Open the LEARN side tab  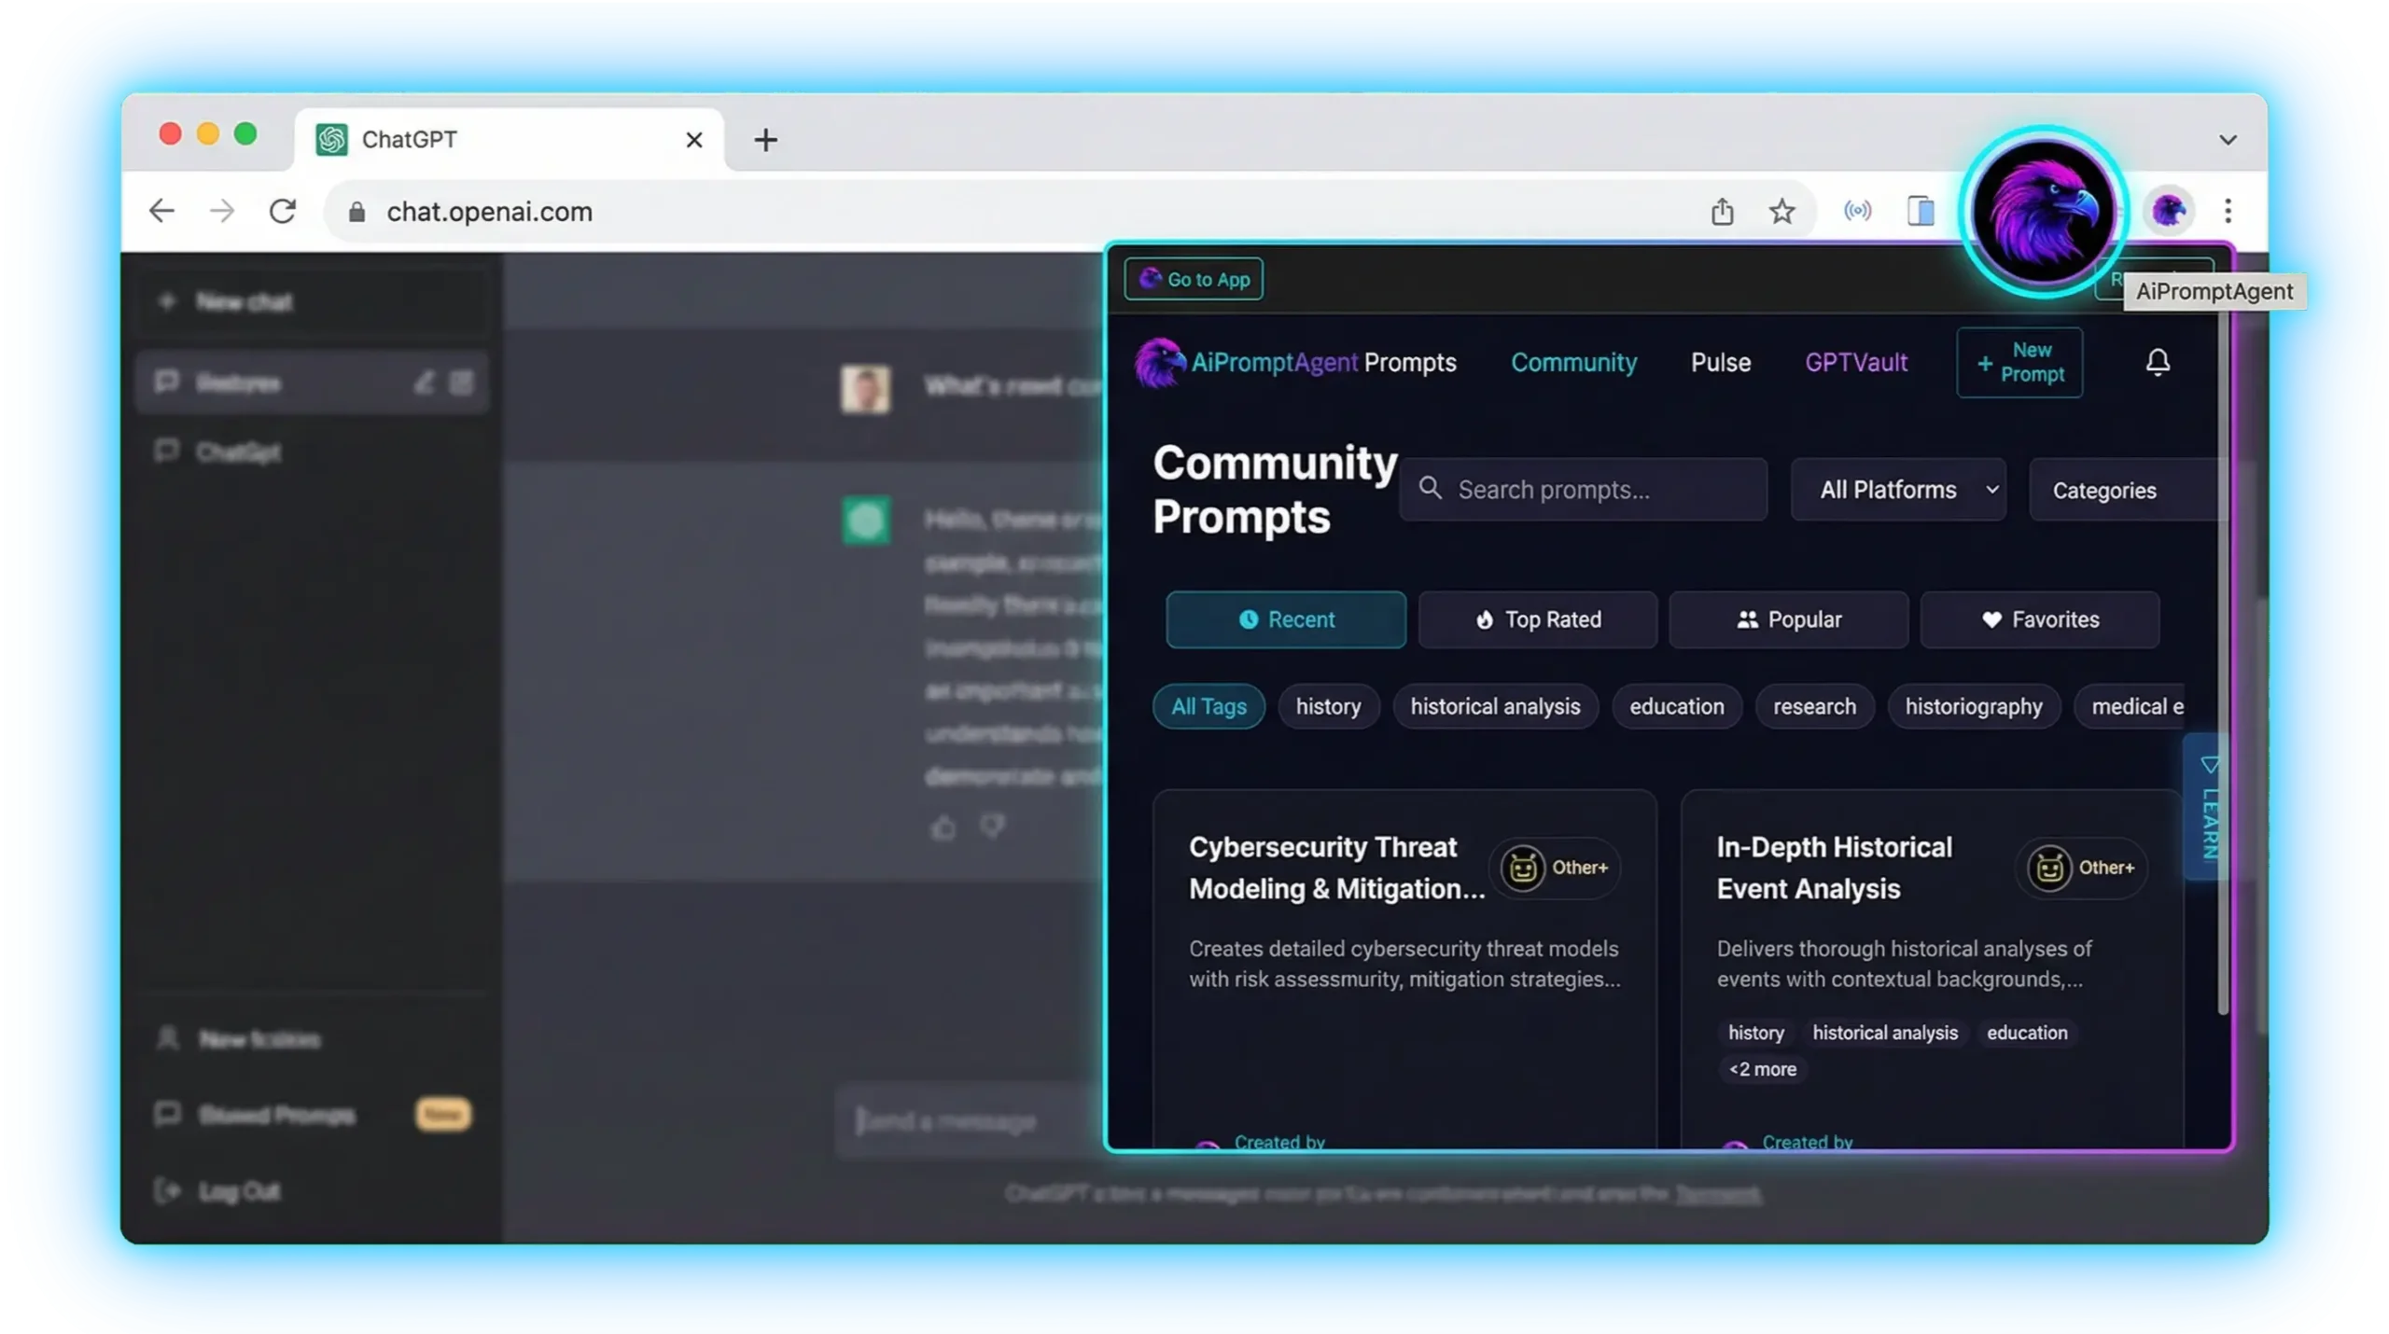point(2208,807)
